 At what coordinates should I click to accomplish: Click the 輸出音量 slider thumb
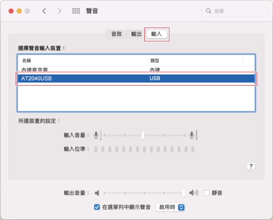tap(184, 193)
